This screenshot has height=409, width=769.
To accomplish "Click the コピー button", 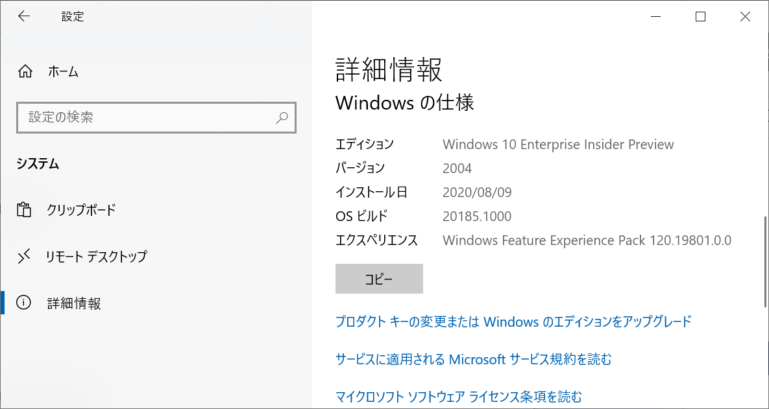I will point(379,279).
